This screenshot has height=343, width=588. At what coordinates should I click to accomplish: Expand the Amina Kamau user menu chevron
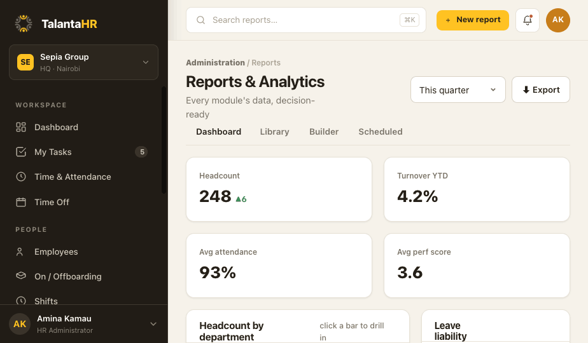153,324
